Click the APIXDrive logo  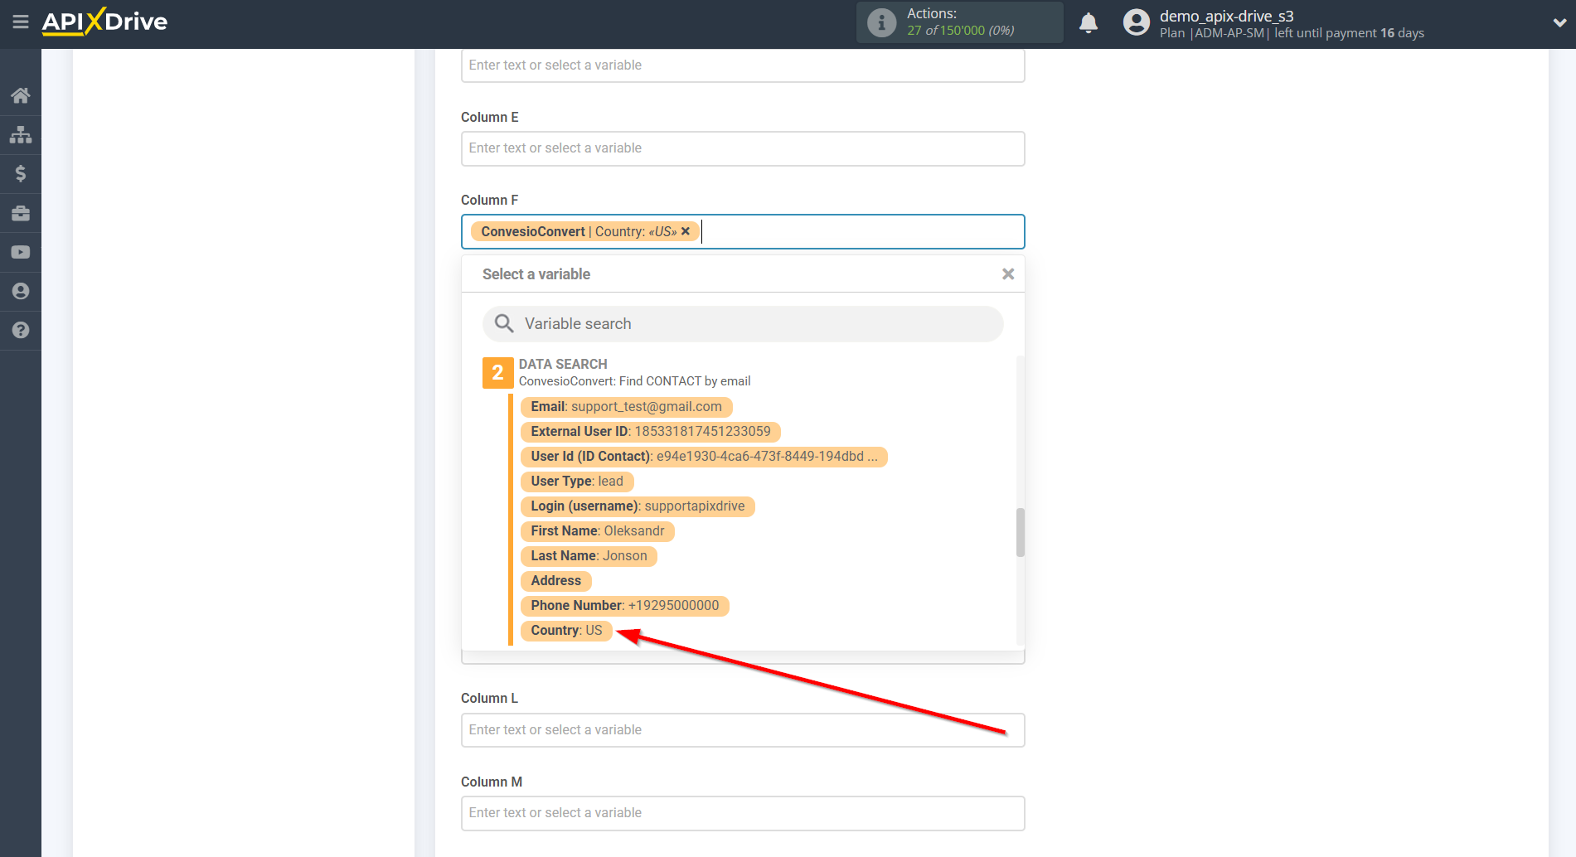[x=104, y=22]
